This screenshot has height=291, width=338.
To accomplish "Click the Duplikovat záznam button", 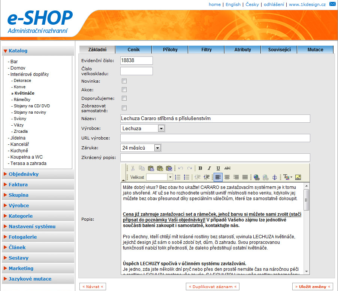I will click(212, 287).
